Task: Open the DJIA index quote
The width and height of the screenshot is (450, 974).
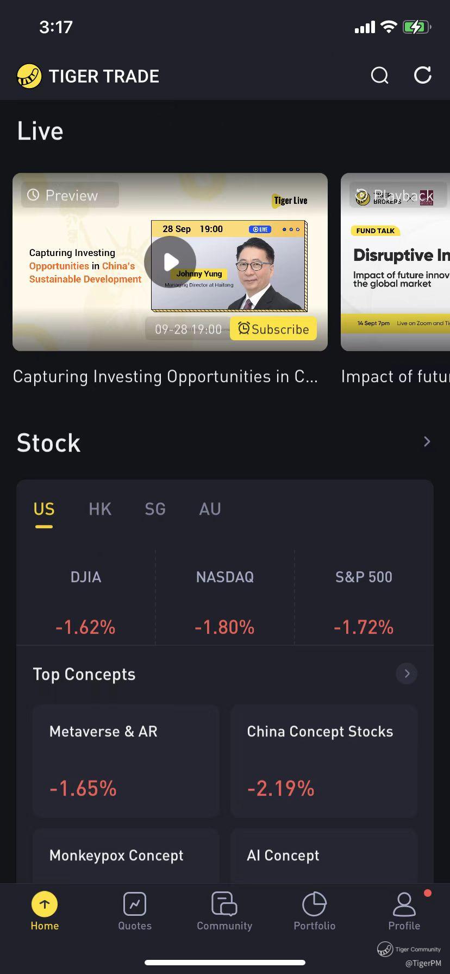Action: pyautogui.click(x=86, y=601)
